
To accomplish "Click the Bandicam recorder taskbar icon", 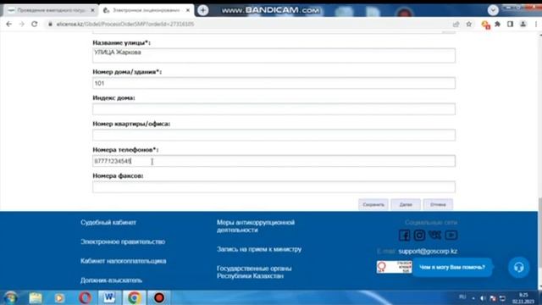I will click(x=159, y=297).
